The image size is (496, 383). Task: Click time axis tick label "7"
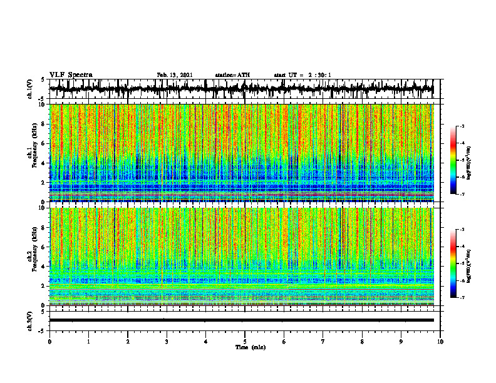coord(323,342)
